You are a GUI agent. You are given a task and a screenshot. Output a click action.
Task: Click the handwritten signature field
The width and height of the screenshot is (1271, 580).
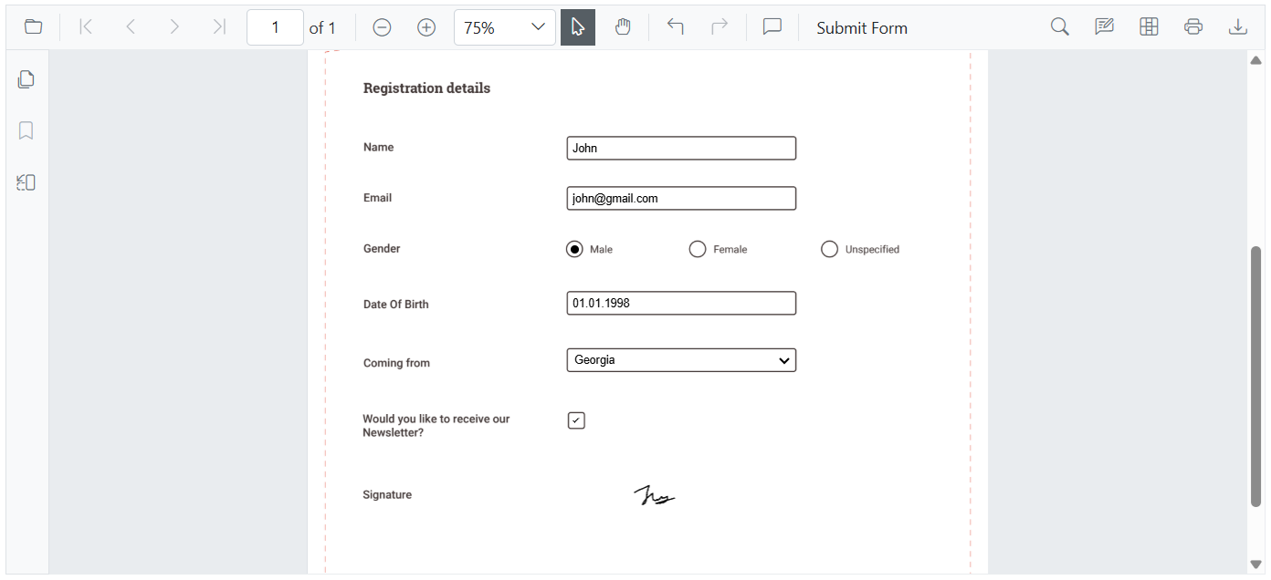[655, 495]
